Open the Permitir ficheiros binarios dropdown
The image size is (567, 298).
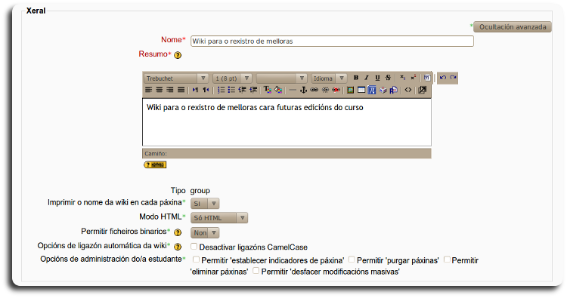click(x=205, y=232)
